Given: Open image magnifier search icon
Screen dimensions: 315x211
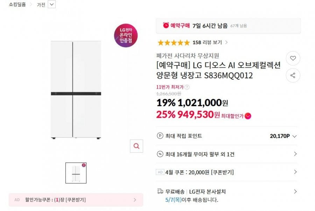Looking at the screenshot, I should pyautogui.click(x=136, y=146).
